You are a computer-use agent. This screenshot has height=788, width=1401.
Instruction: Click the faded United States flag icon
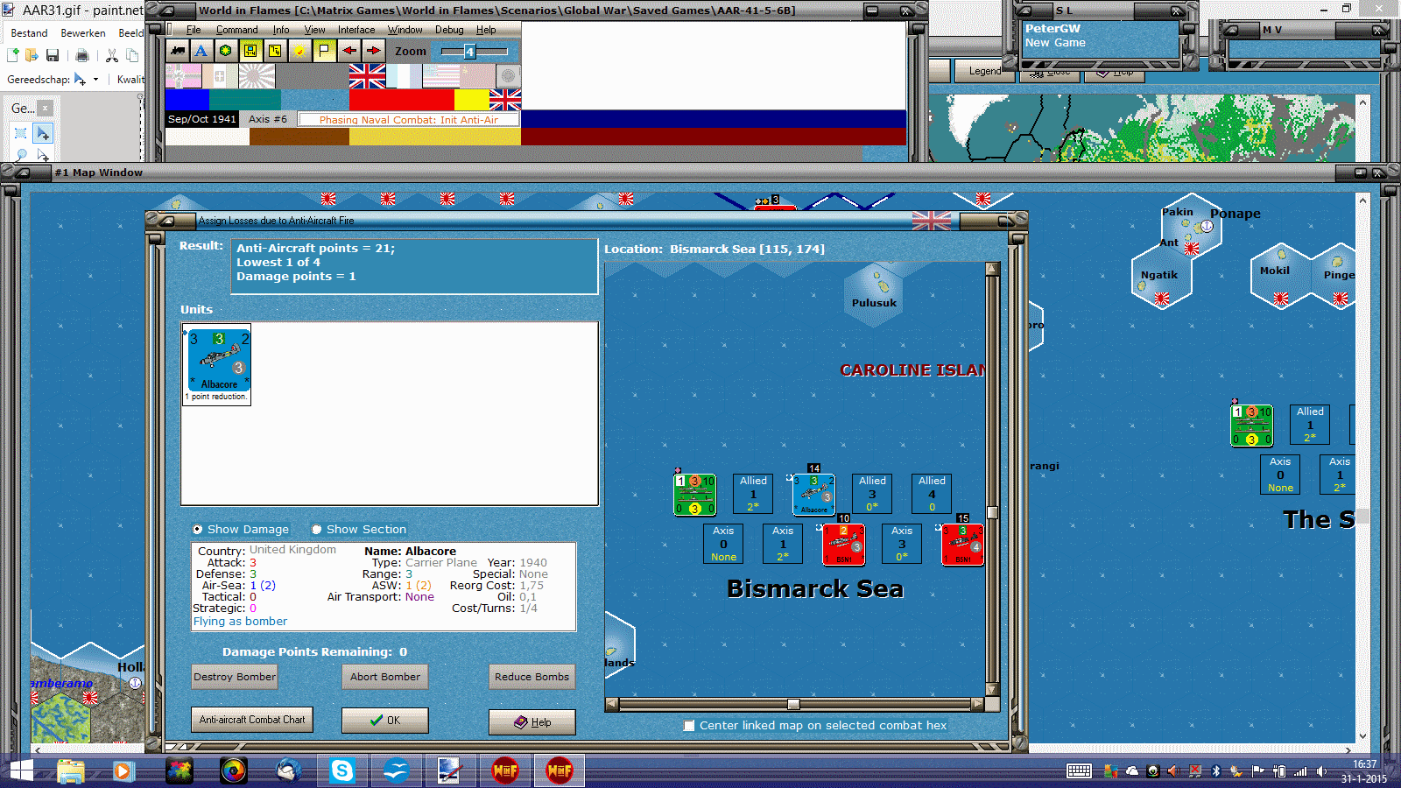click(441, 76)
